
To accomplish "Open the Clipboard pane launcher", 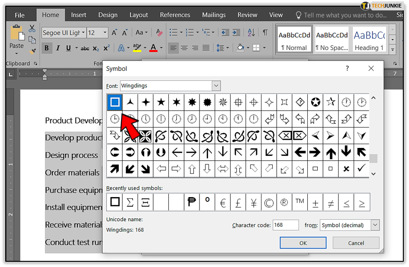I will pos(35,64).
